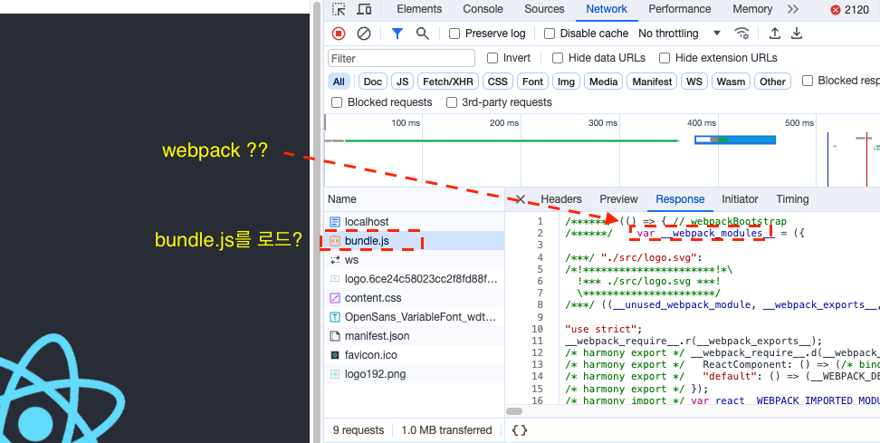880x443 pixels.
Task: Switch to the Console tab
Action: click(483, 9)
